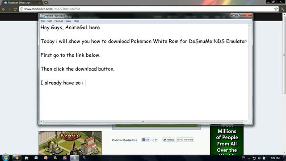Viewport: 286px width, 161px height.
Task: Click Notepad's horizontal scrollbar thumb
Action: click(x=143, y=122)
